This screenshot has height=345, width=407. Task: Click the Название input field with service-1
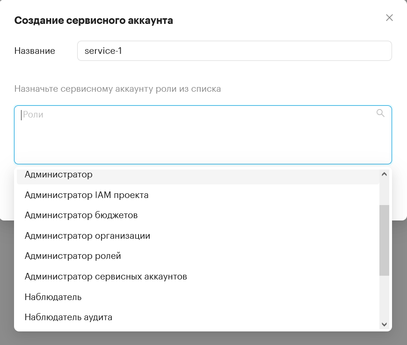pos(234,51)
